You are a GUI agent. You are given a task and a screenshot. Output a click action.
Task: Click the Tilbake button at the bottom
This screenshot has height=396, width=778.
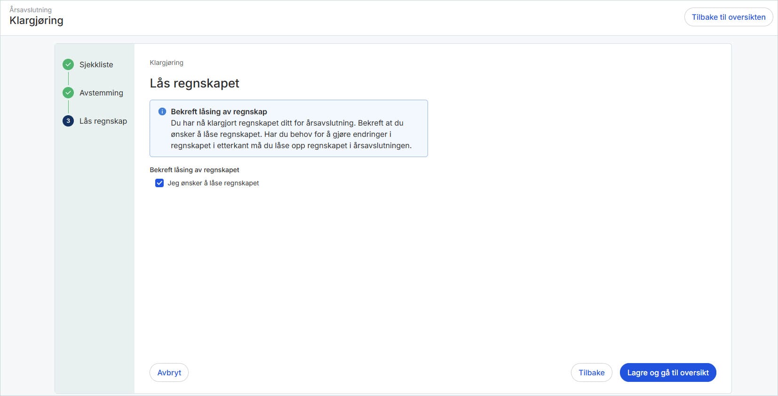click(x=591, y=372)
